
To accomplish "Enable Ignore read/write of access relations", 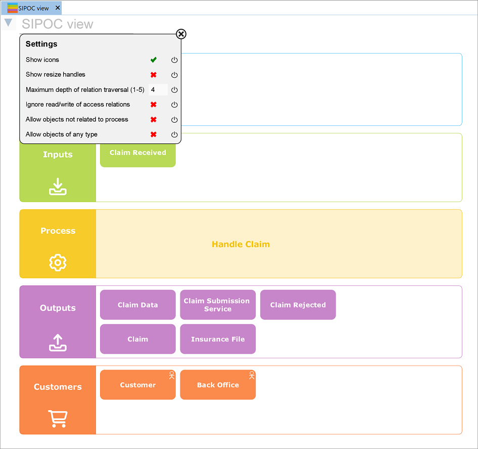I will [x=154, y=105].
